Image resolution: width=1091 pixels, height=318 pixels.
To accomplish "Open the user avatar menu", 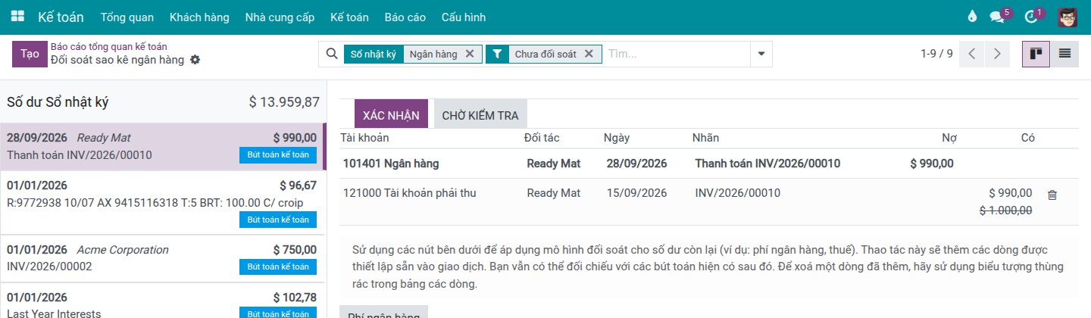I will tap(1068, 17).
